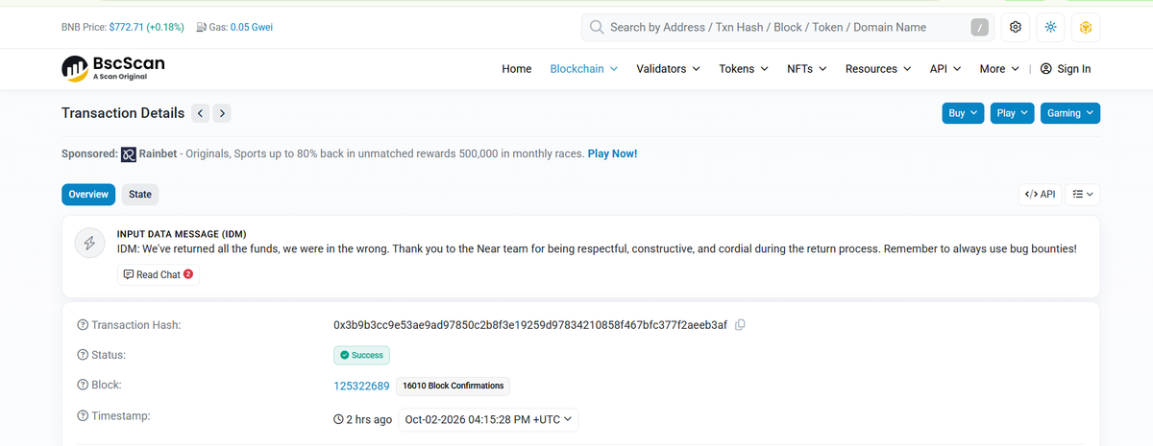This screenshot has width=1153, height=446.
Task: Open the Read Chat button
Action: [x=159, y=274]
